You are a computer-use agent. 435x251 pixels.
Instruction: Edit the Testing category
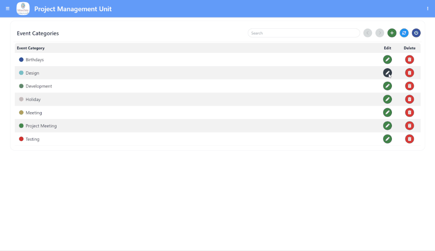click(x=387, y=139)
